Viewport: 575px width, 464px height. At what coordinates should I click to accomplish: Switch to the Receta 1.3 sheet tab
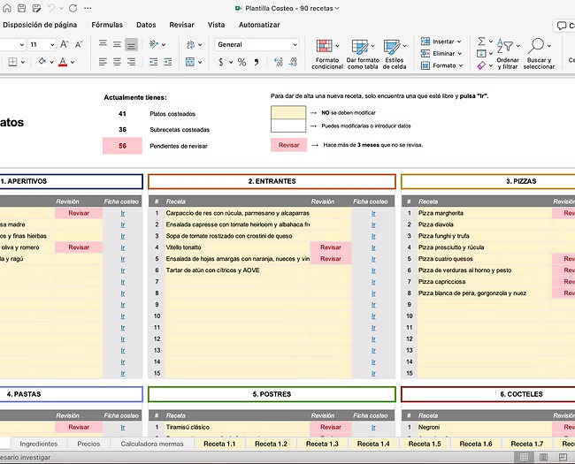[320, 444]
